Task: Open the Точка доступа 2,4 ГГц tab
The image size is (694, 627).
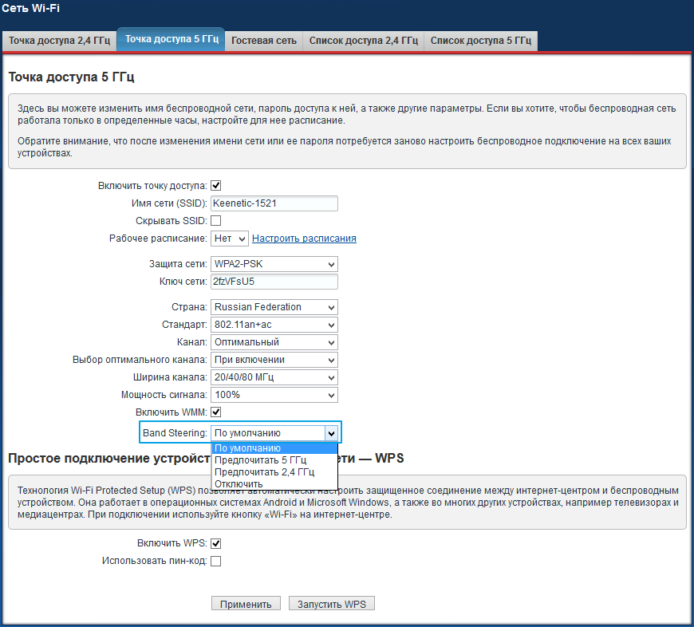Action: (59, 40)
